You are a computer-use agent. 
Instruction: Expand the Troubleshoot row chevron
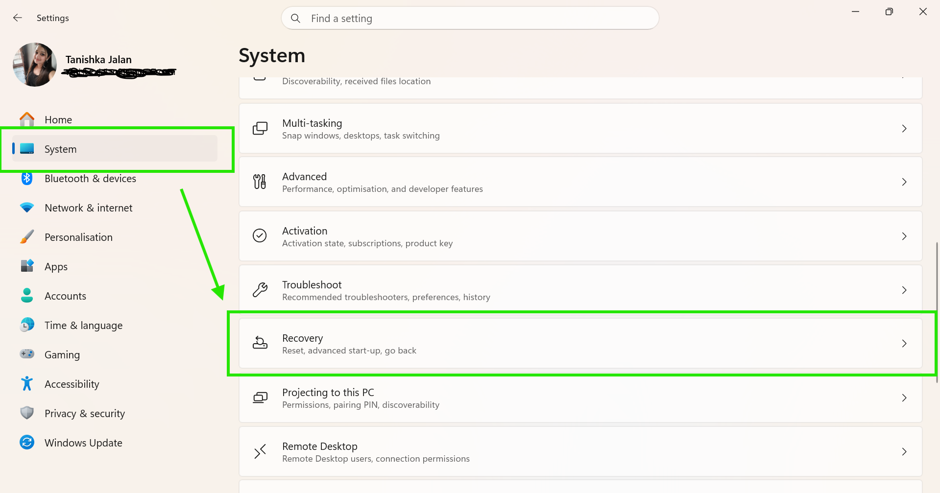(904, 290)
